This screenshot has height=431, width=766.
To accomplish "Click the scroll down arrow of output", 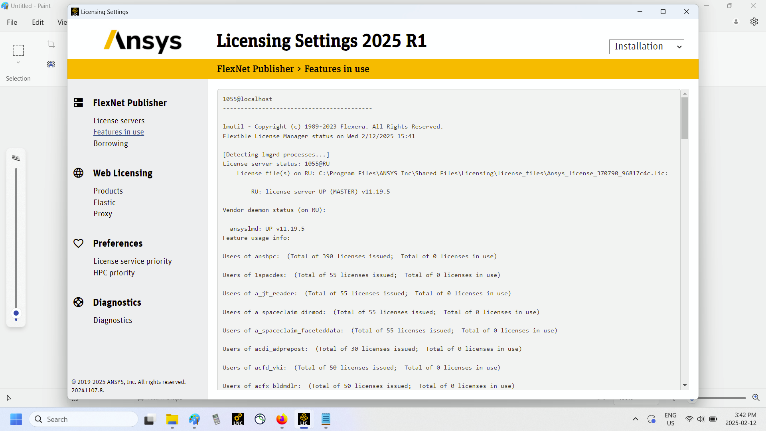I will pyautogui.click(x=685, y=385).
